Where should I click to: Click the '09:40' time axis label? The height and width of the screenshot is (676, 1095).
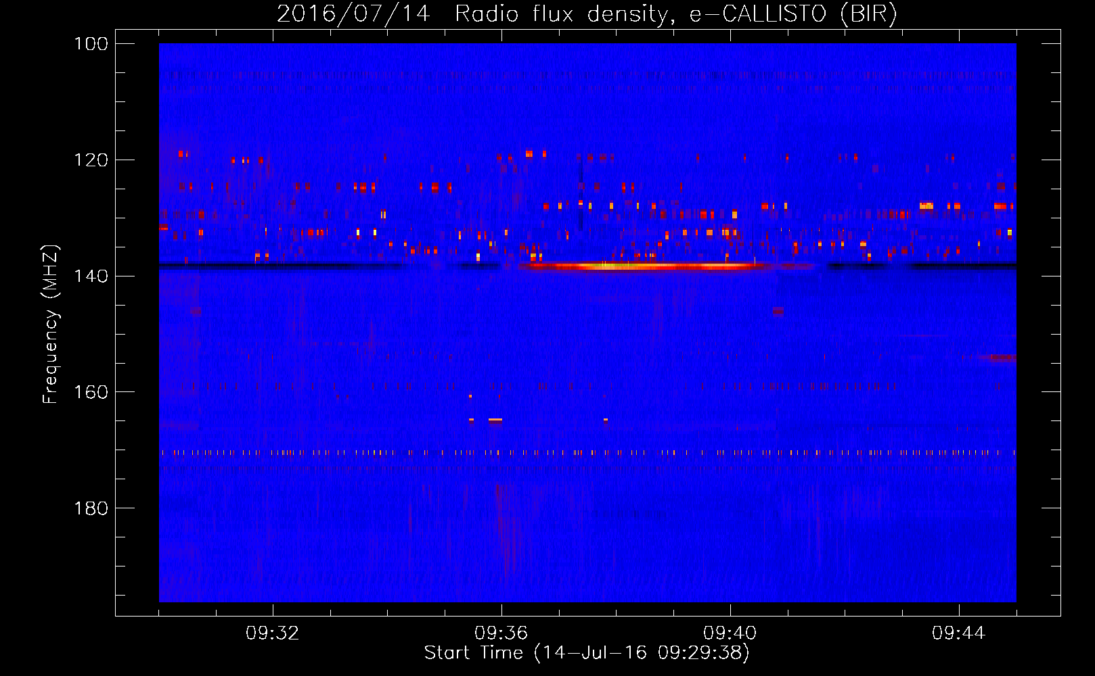[x=730, y=633]
